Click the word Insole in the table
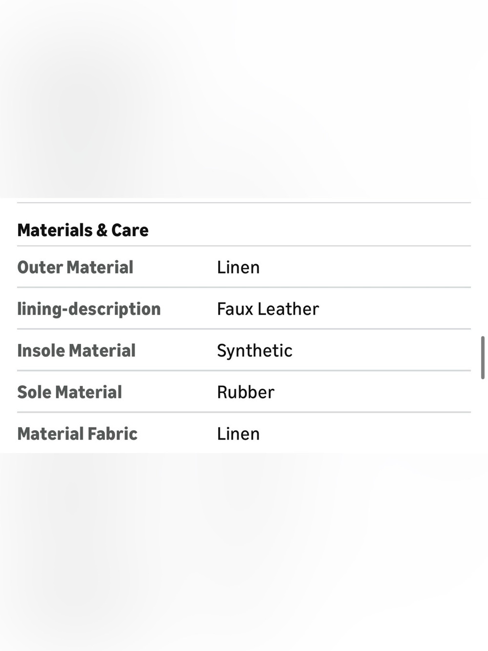Viewport: 488px width, 651px height. point(41,350)
